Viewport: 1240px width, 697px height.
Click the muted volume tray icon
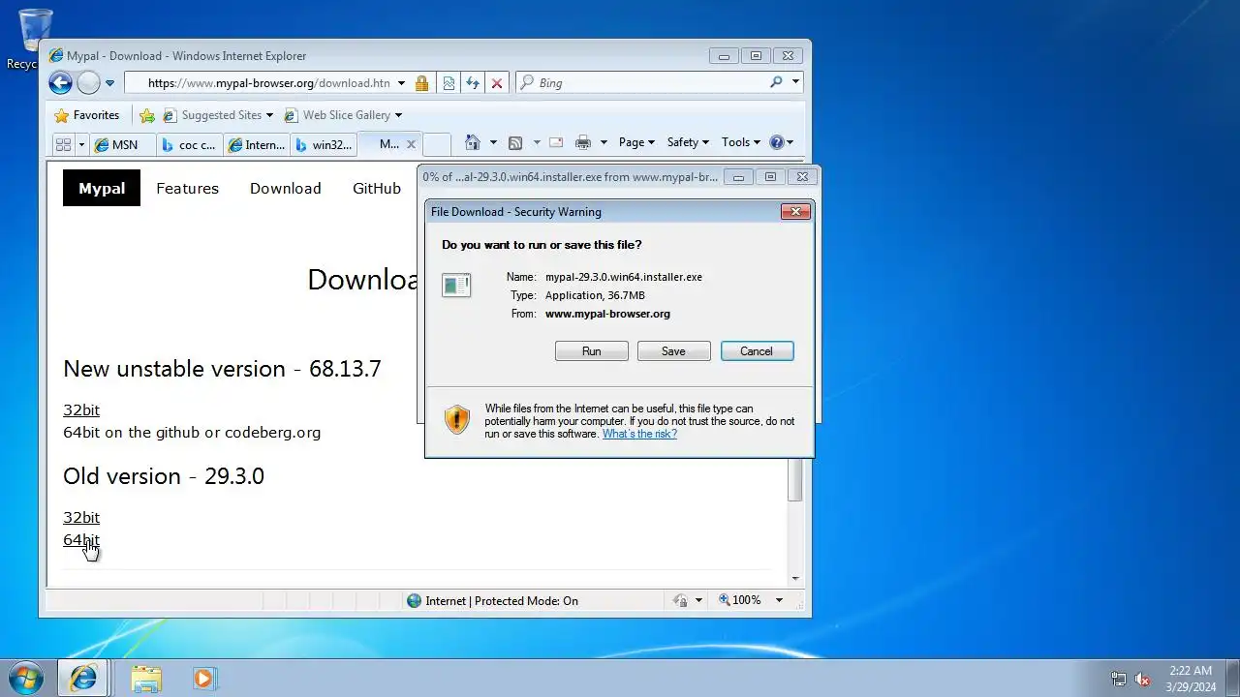(x=1143, y=679)
